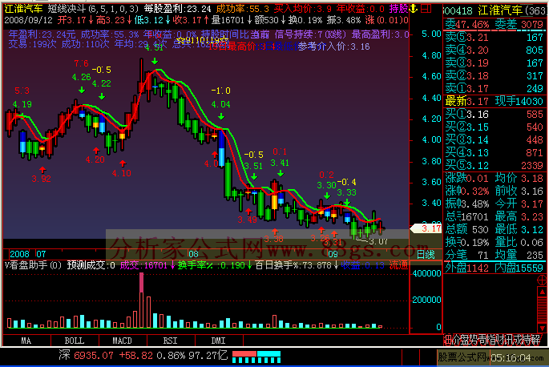Click the 买① 3.16 order row

click(494, 115)
